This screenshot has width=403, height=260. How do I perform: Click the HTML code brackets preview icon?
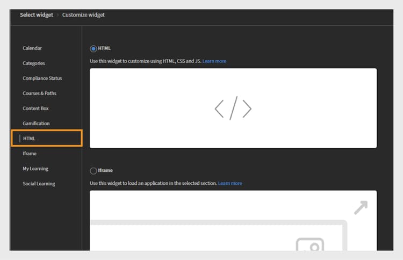pyautogui.click(x=233, y=108)
